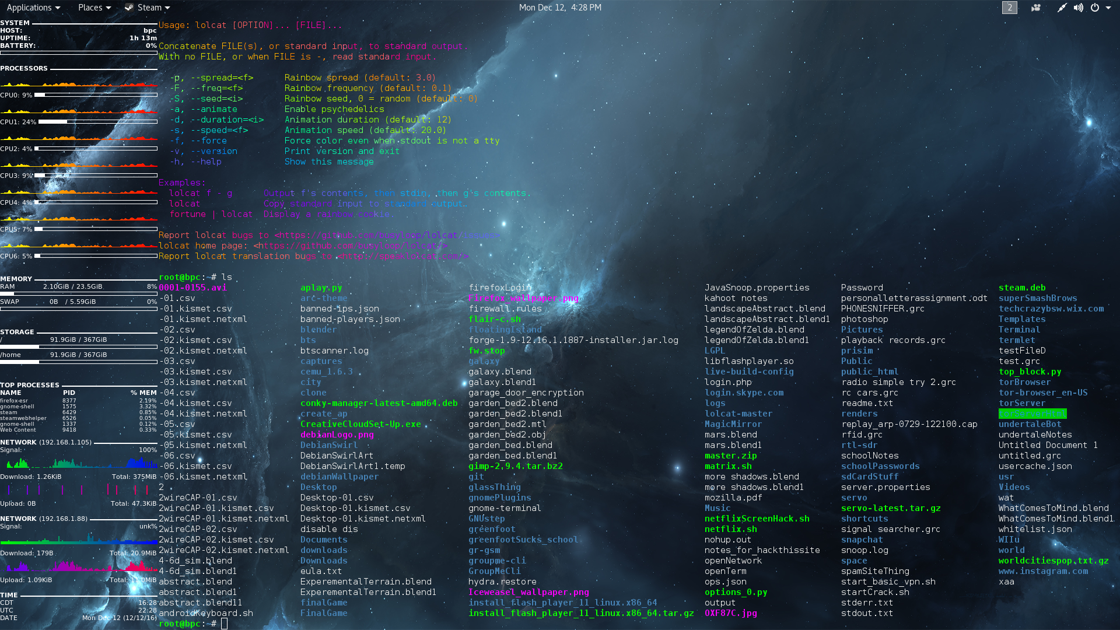The image size is (1120, 630).
Task: Click the speakerdeck translation bugs URL
Action: (x=403, y=256)
